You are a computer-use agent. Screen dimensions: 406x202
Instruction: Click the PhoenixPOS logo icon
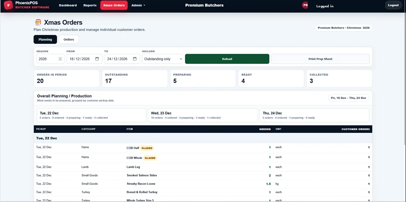pos(8,5)
